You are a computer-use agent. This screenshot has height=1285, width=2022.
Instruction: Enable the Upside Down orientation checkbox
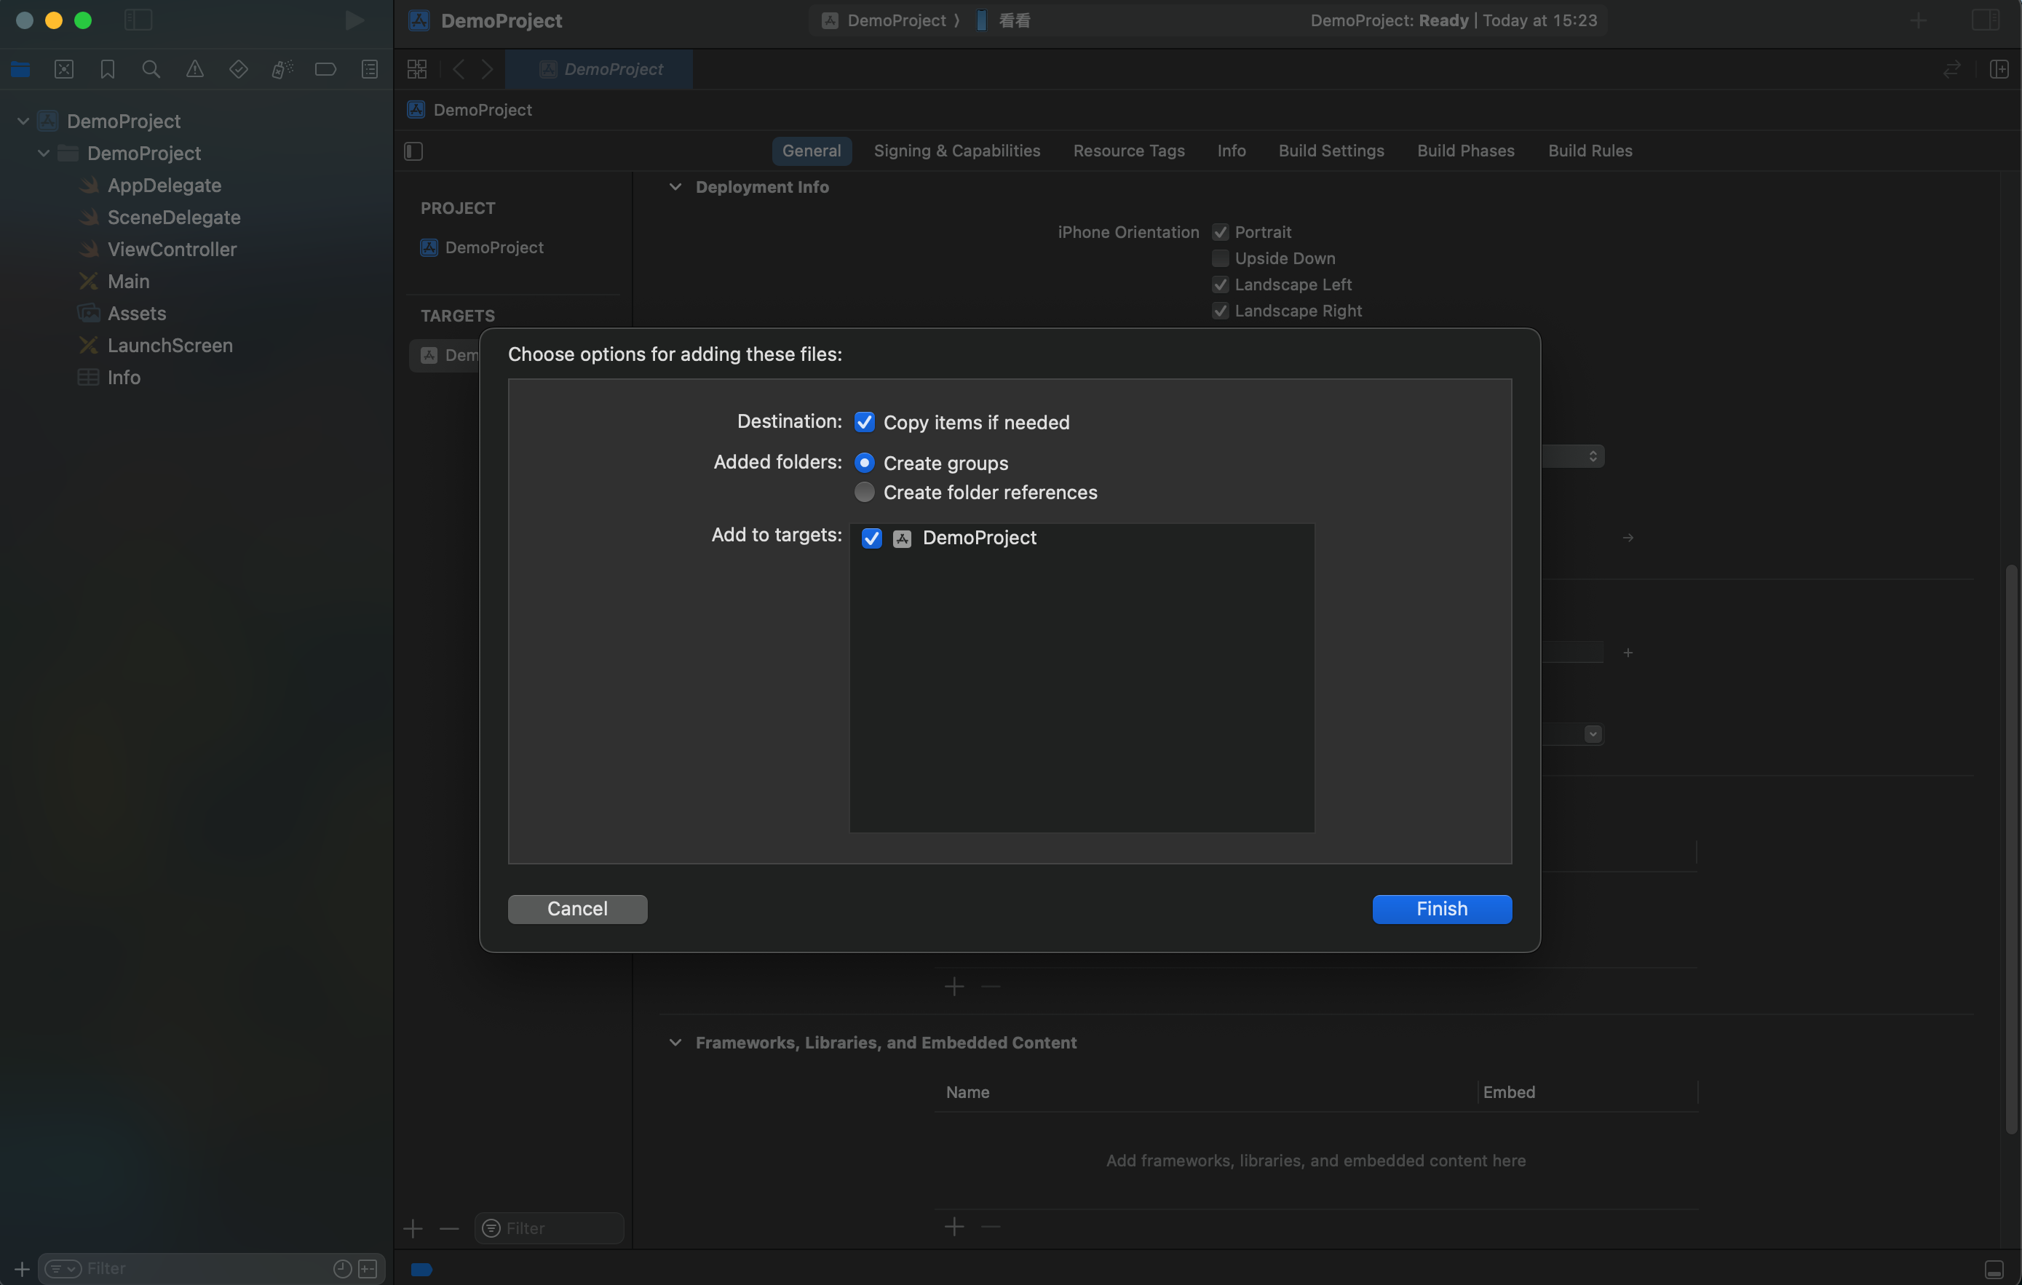tap(1220, 258)
